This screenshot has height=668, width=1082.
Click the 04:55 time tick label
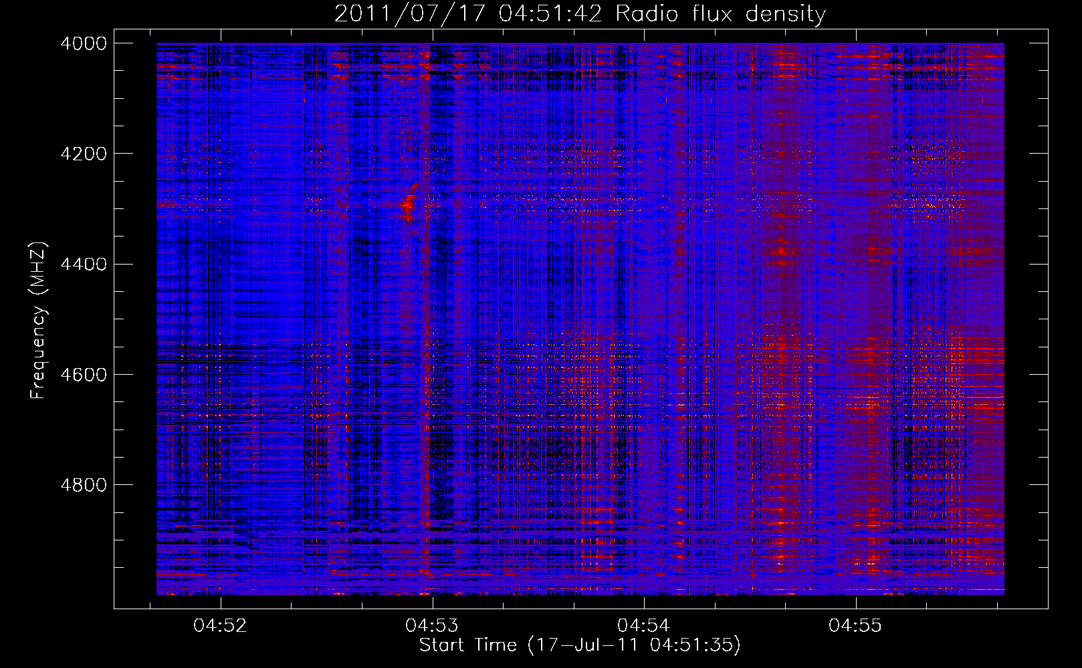(x=855, y=626)
